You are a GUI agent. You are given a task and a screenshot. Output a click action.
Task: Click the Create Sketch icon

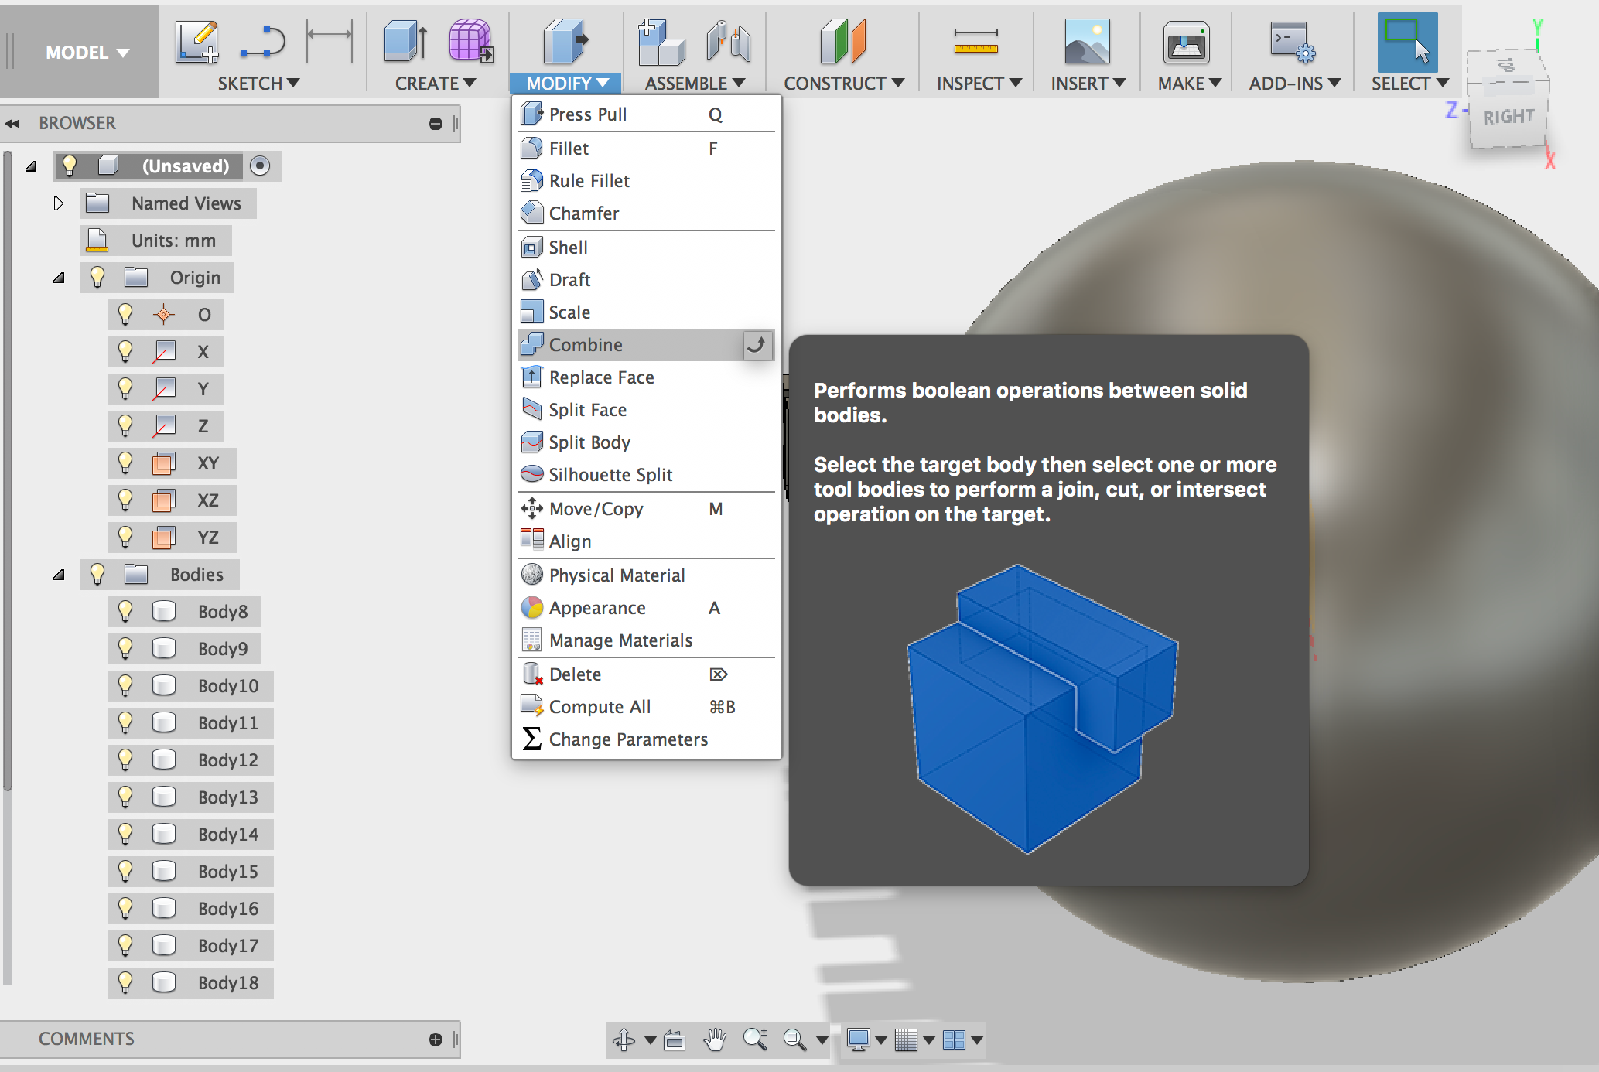pyautogui.click(x=196, y=42)
